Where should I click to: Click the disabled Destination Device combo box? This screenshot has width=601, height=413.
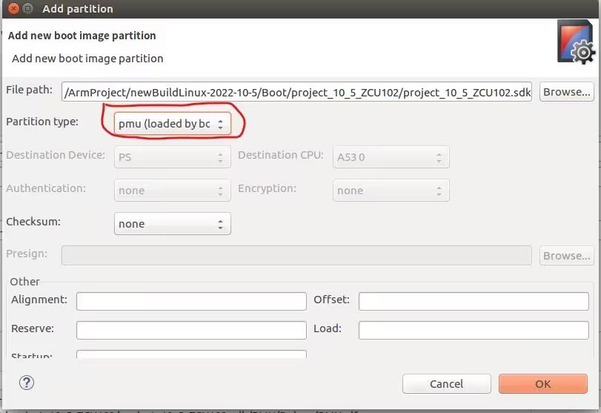pos(172,157)
